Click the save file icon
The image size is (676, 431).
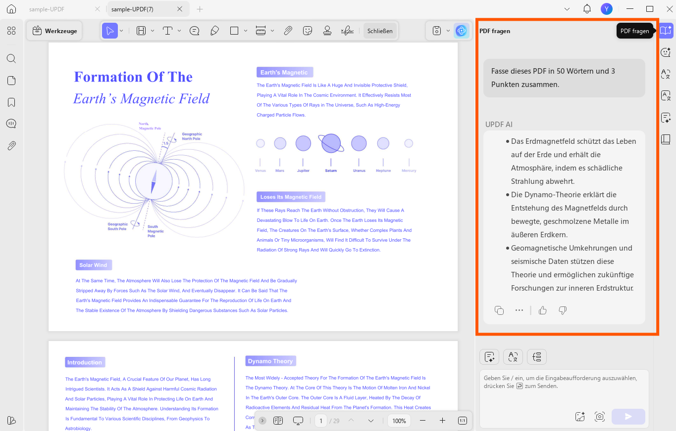click(437, 31)
